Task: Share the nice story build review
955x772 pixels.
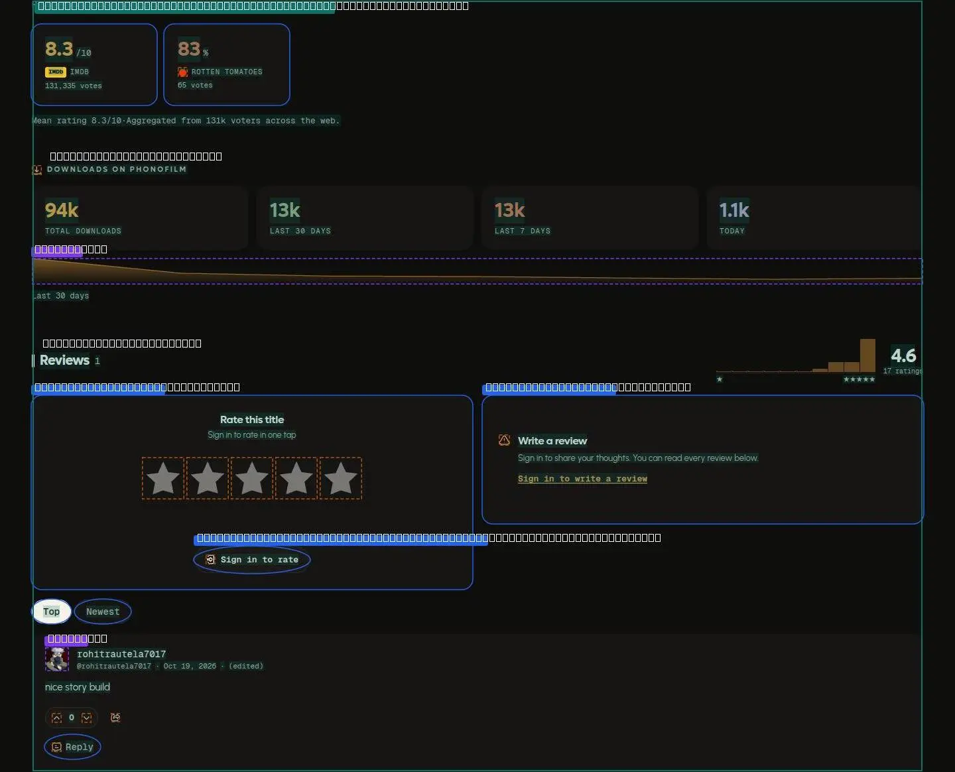Action: click(115, 718)
